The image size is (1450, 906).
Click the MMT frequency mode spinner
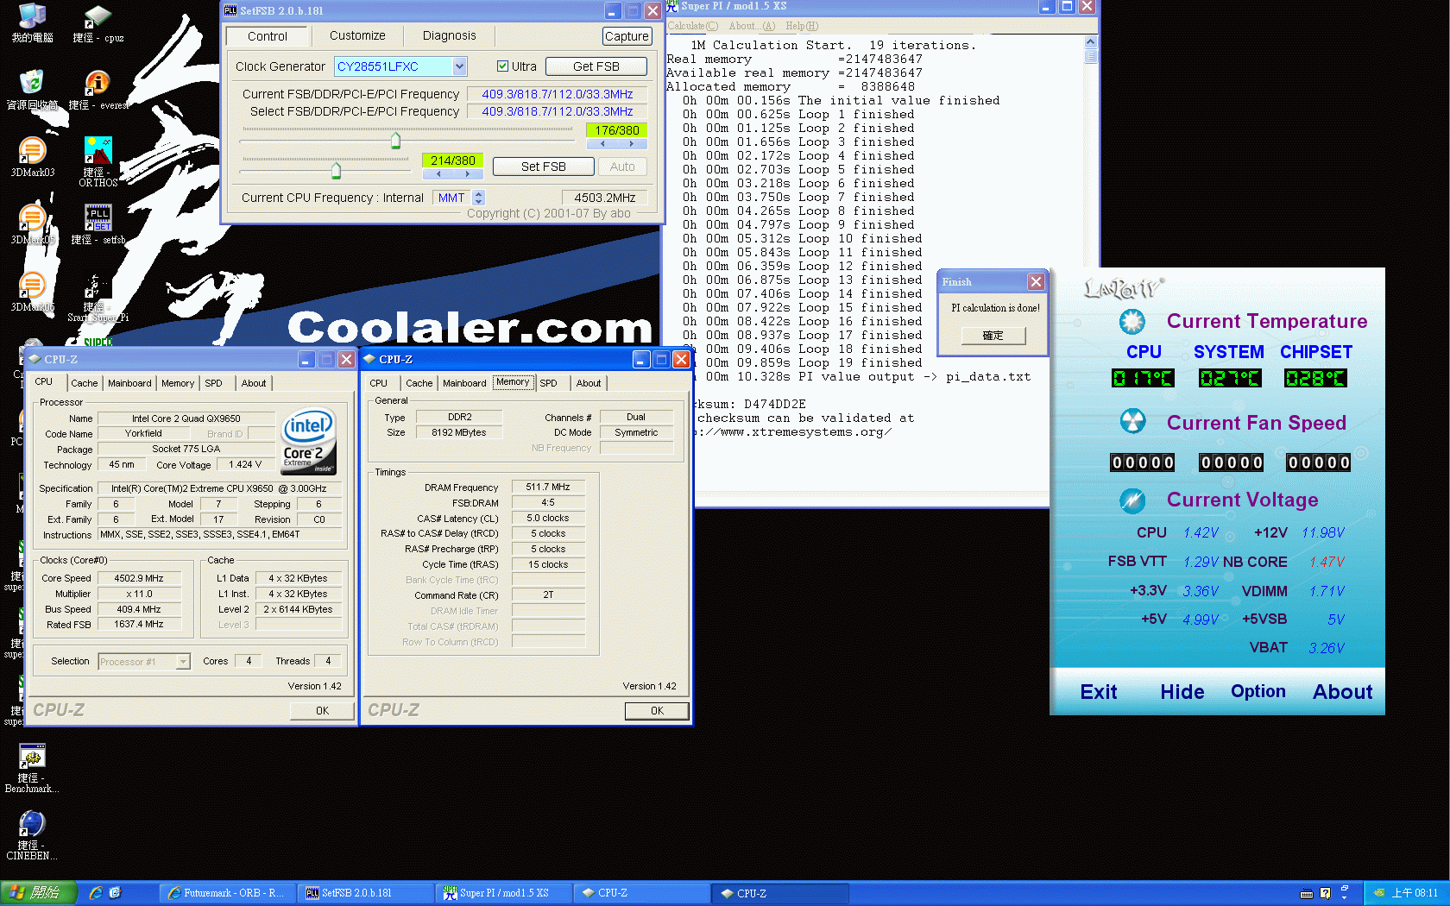pyautogui.click(x=479, y=198)
